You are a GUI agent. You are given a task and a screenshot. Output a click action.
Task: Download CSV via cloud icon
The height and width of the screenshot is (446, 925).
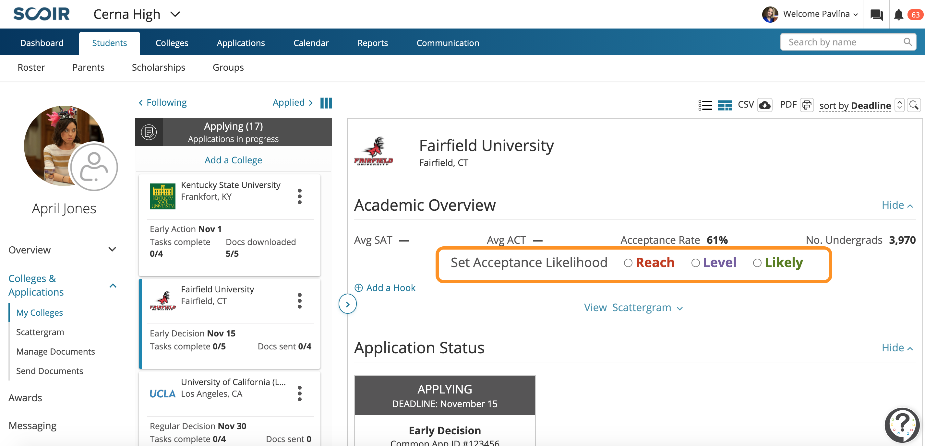coord(764,105)
